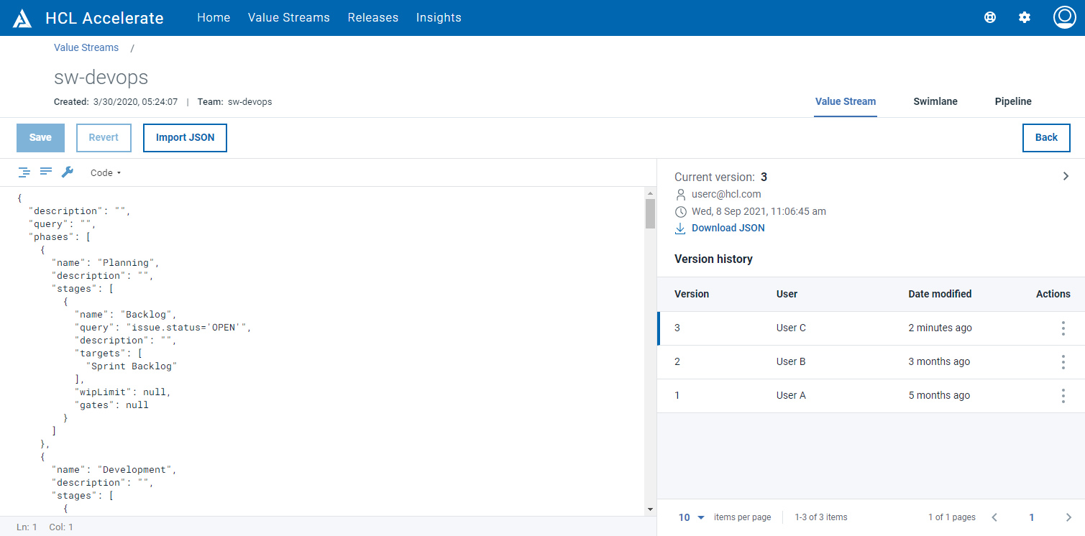Collapse the version panel with chevron
The width and height of the screenshot is (1085, 536).
pos(1066,176)
